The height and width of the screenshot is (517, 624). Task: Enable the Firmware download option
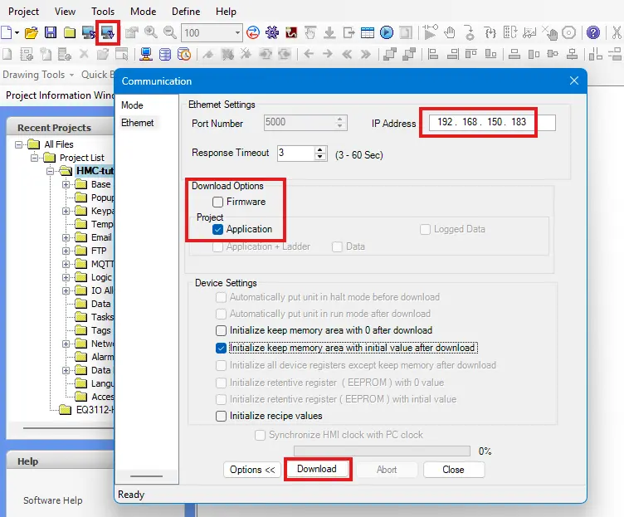(217, 202)
